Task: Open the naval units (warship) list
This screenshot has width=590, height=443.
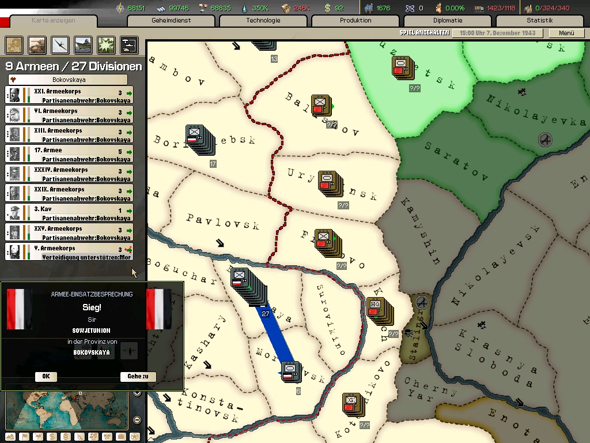Action: click(83, 45)
